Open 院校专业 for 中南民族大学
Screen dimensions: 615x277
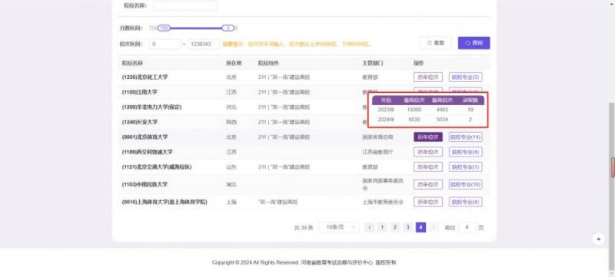click(466, 184)
